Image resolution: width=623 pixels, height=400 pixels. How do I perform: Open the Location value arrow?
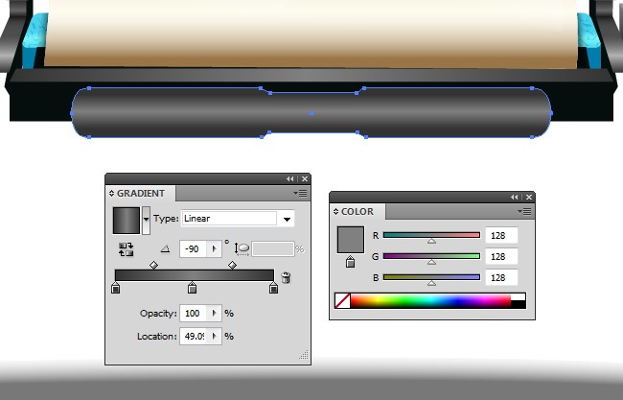(x=214, y=337)
